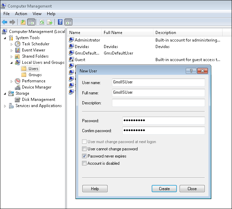This screenshot has width=232, height=209.
Task: Select Disk Management under Storage
Action: point(38,100)
